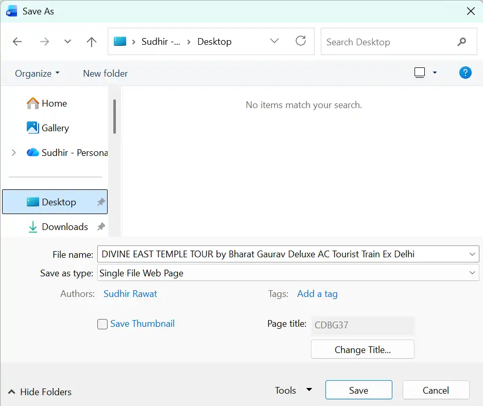Open the Save as type dropdown

[x=472, y=273]
